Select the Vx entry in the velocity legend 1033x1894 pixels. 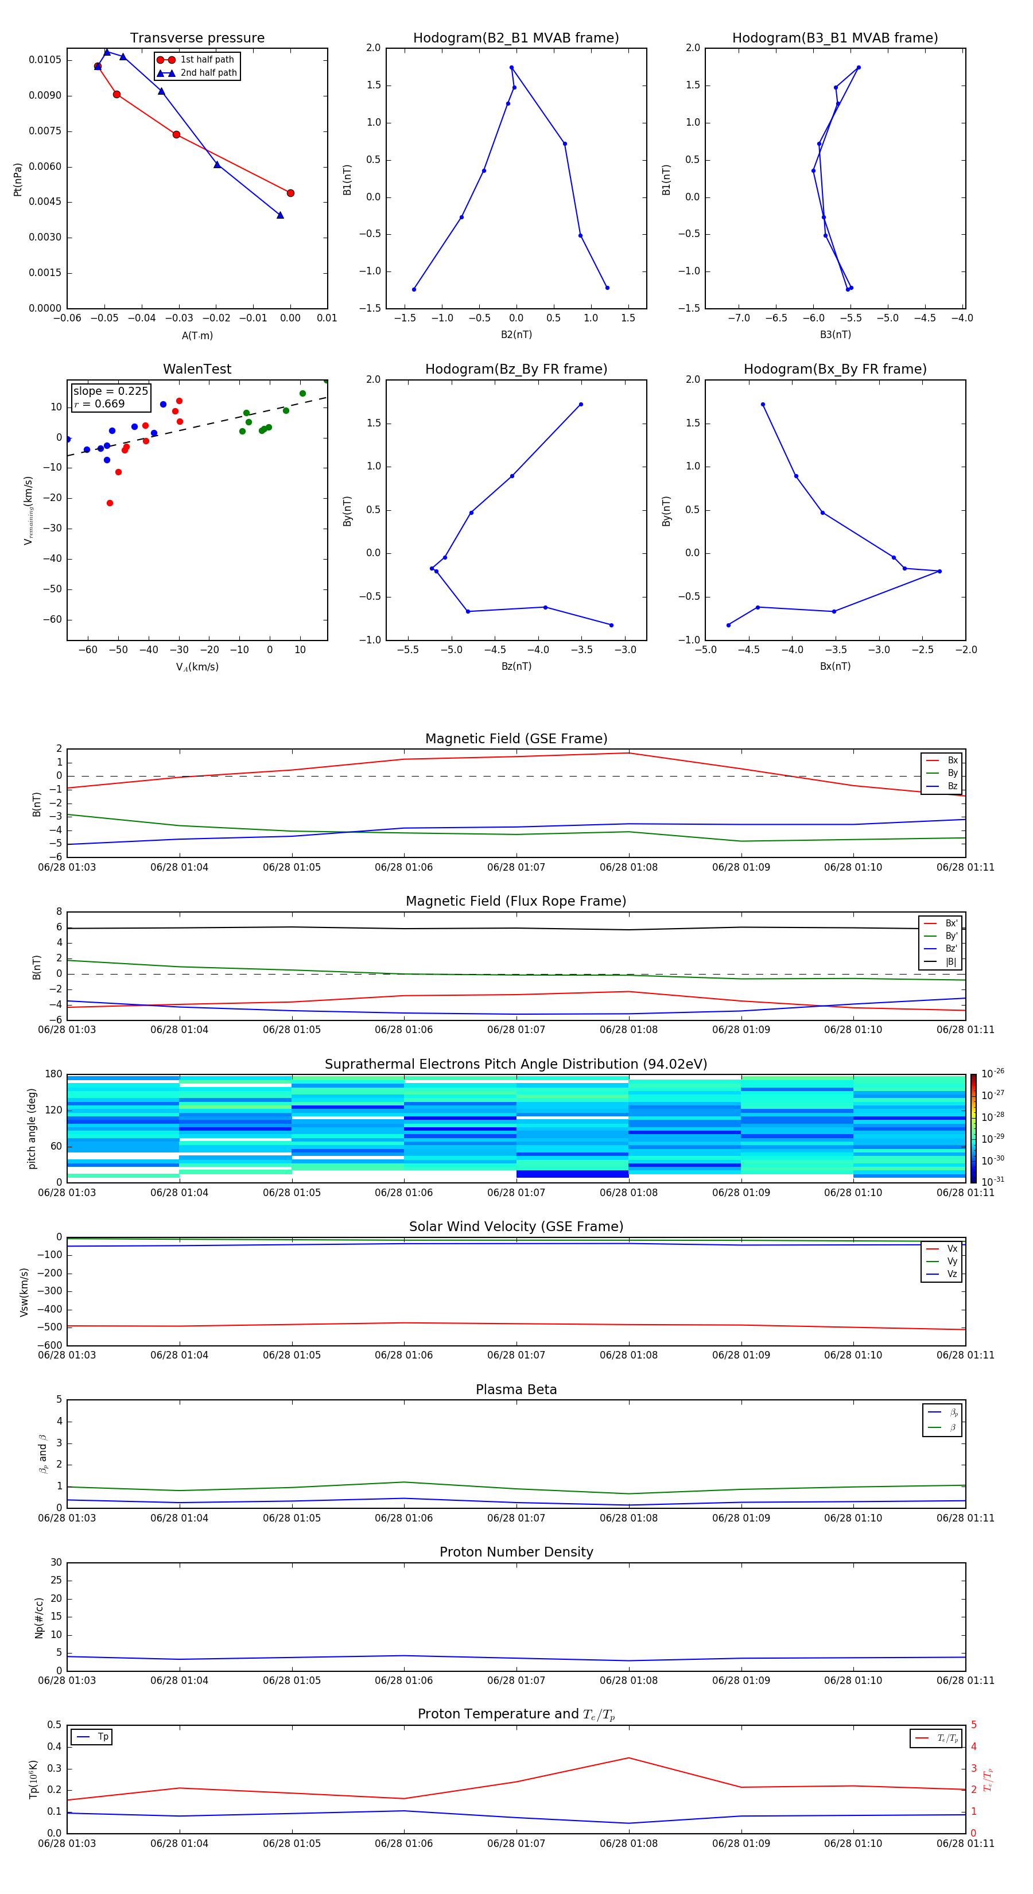click(942, 1248)
